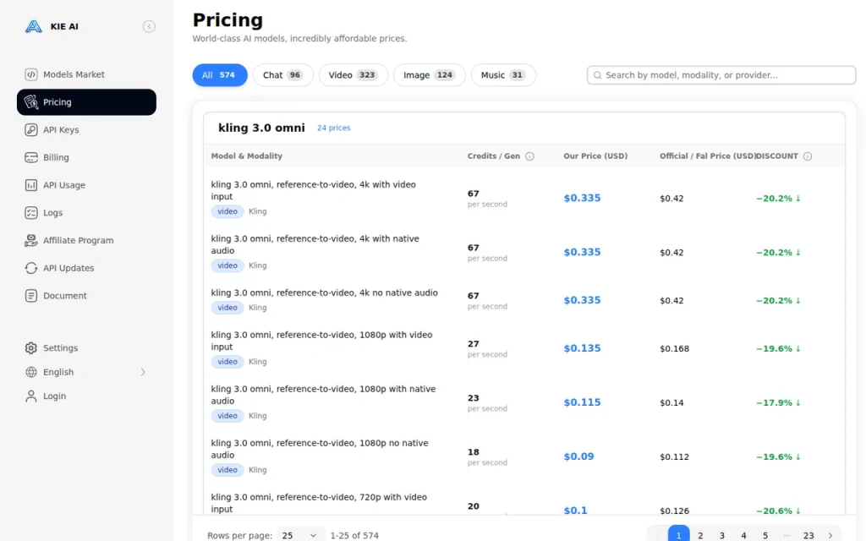Click the Models Market icon

pyautogui.click(x=31, y=74)
